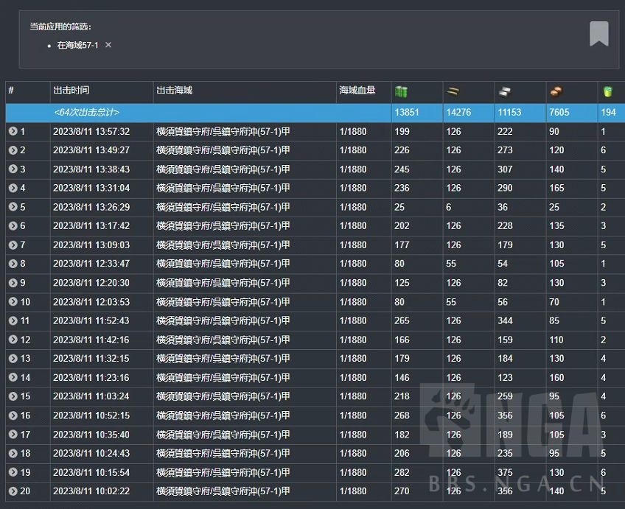Click the bauxite resource column icon

pyautogui.click(x=556, y=92)
